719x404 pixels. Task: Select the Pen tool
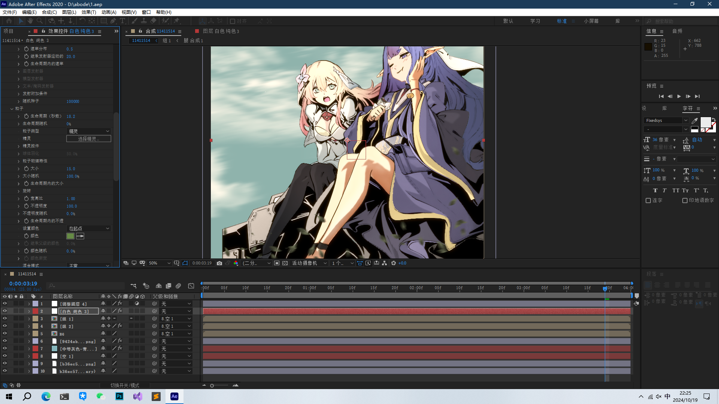pos(113,21)
